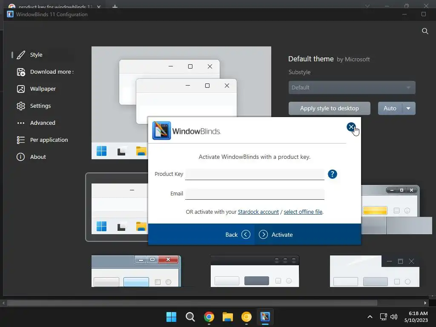Select Advanced in the sidebar
The image size is (436, 327).
[x=43, y=123]
